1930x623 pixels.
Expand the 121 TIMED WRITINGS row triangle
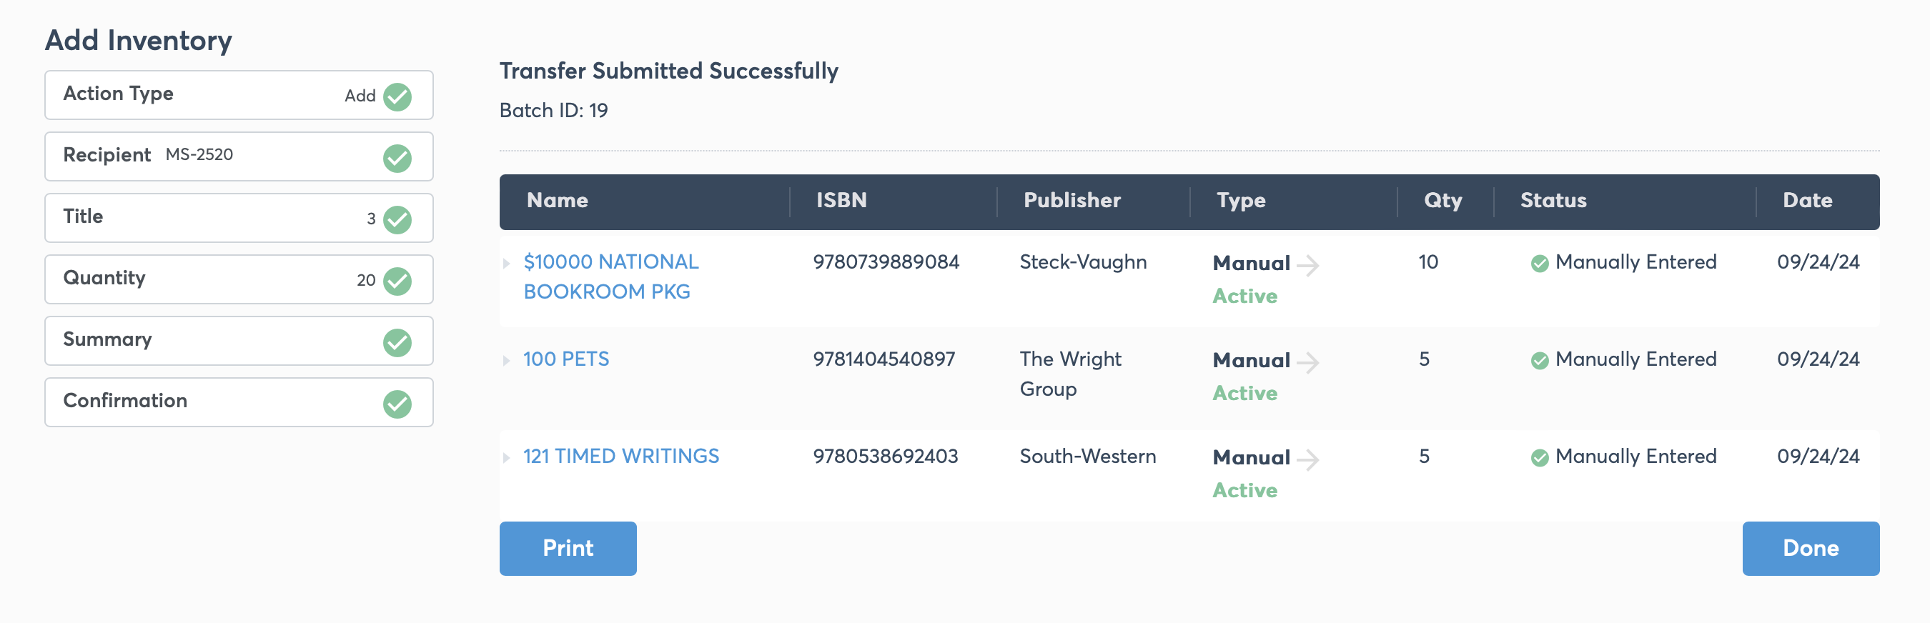tap(507, 457)
